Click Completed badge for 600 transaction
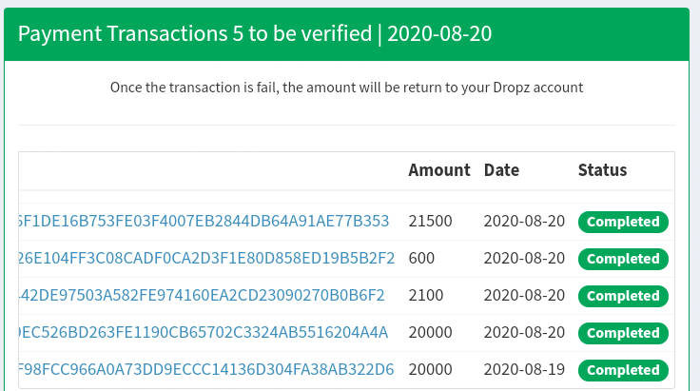This screenshot has width=700, height=391. (623, 259)
